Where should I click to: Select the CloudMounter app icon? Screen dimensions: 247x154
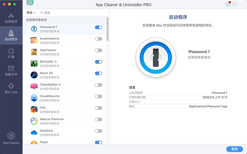[x=34, y=98]
